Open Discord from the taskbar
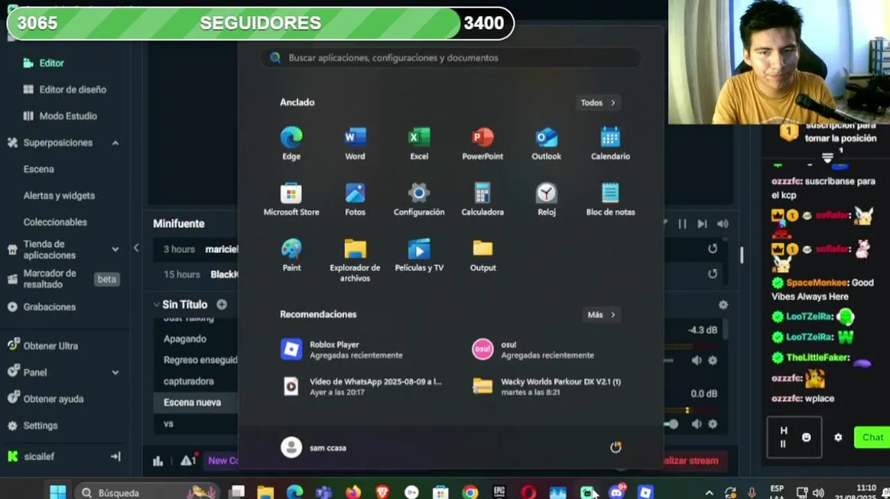The height and width of the screenshot is (499, 890). [616, 492]
